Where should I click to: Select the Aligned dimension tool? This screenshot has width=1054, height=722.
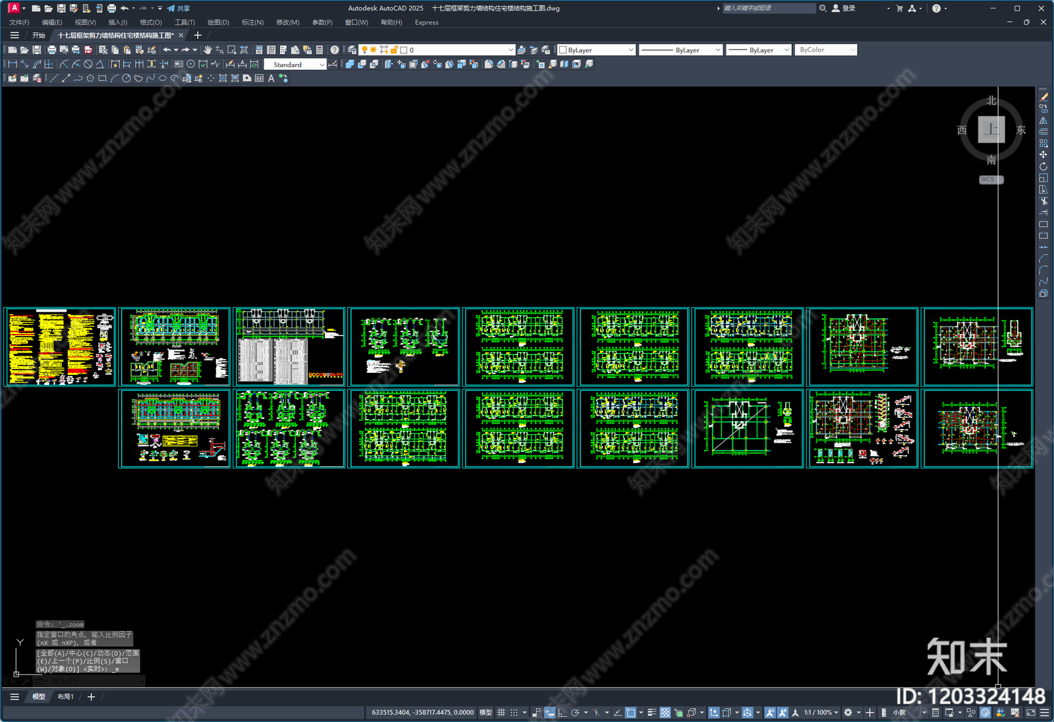point(24,65)
